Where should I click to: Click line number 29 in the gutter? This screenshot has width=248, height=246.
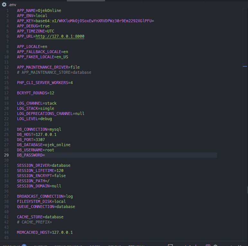pyautogui.click(x=7, y=155)
